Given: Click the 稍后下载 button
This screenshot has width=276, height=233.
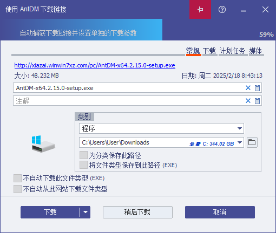Looking at the screenshot, I should [137, 212].
